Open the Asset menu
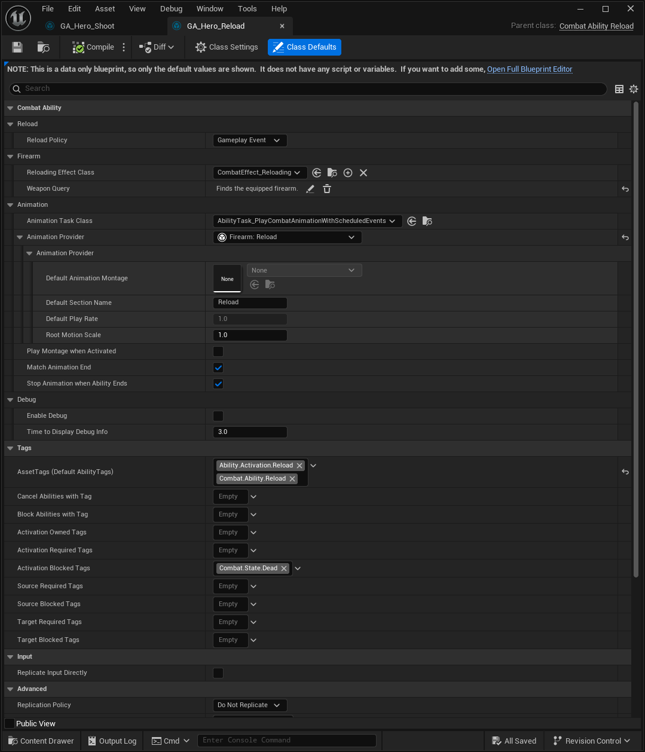This screenshot has width=645, height=752. click(x=105, y=9)
